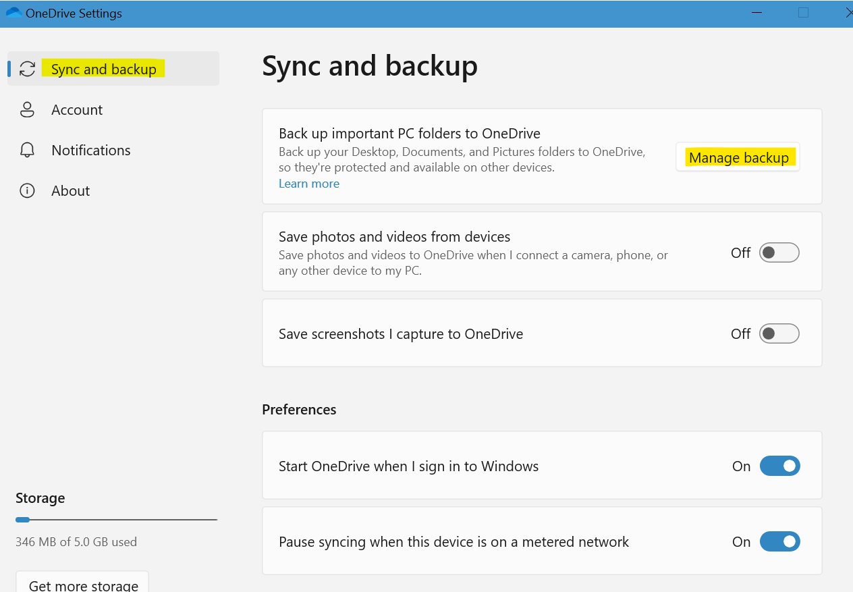Screen dimensions: 853x592
Task: Open the Learn more link
Action: 309,184
